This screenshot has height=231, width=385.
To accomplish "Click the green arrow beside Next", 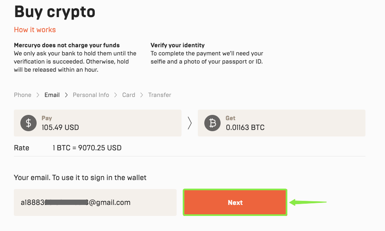I will coord(308,202).
